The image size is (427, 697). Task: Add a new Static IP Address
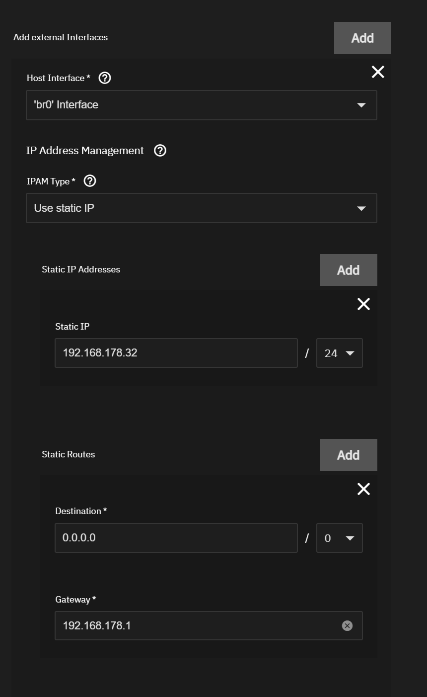click(x=348, y=270)
